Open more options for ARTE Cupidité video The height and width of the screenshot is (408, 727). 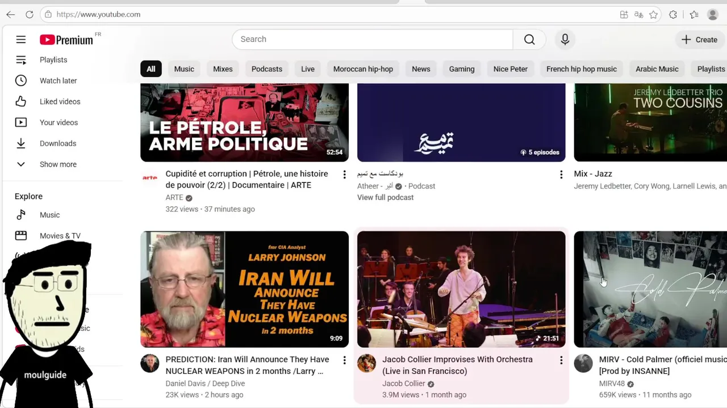[x=344, y=175]
